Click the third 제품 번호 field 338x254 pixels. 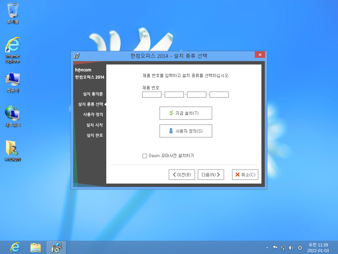[197, 95]
